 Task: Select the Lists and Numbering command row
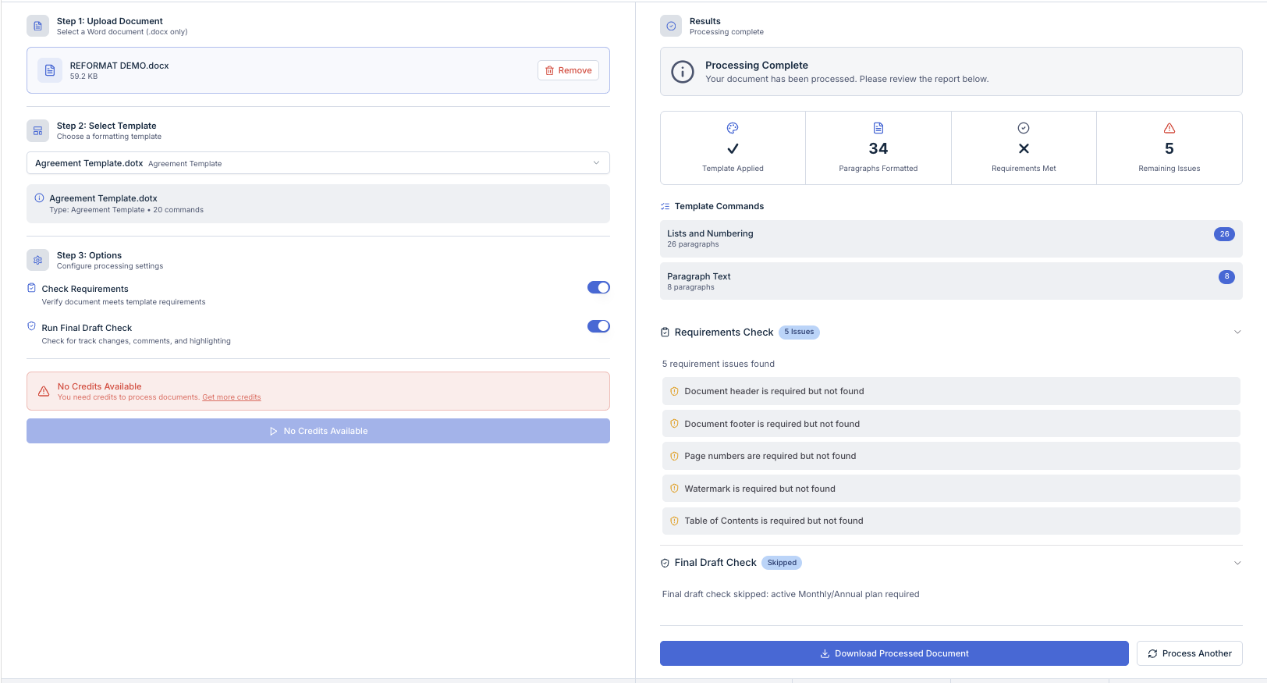coord(950,238)
